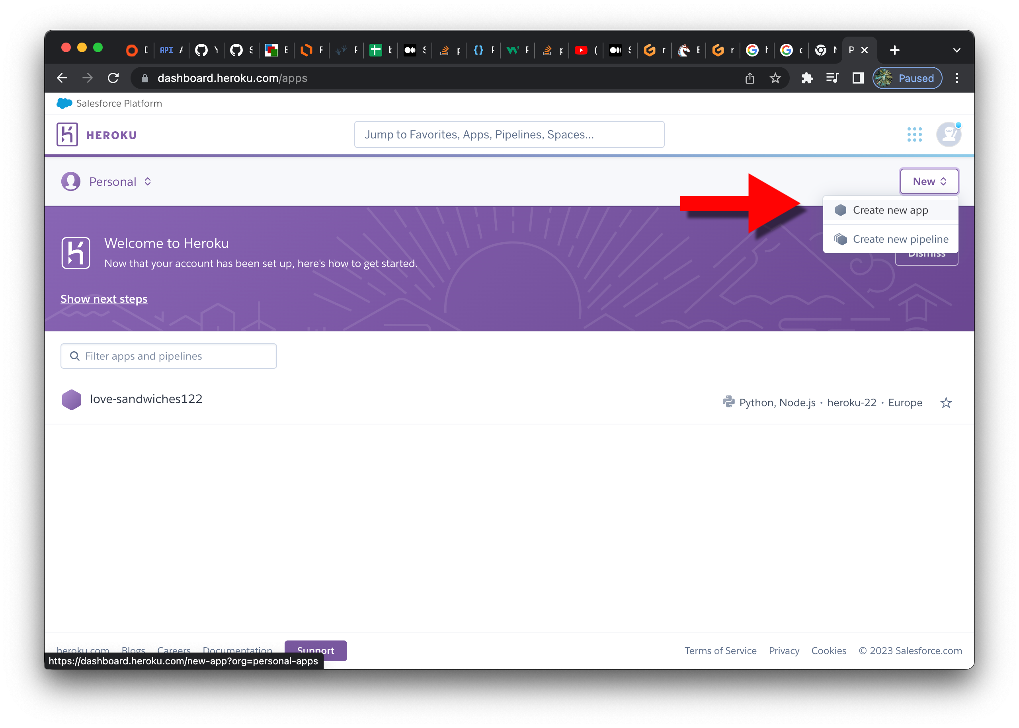Open the media controls playlist icon

(x=832, y=78)
